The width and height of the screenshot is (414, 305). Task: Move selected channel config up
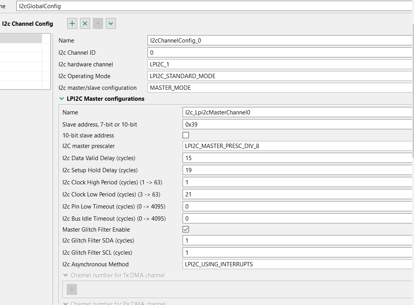coord(98,23)
